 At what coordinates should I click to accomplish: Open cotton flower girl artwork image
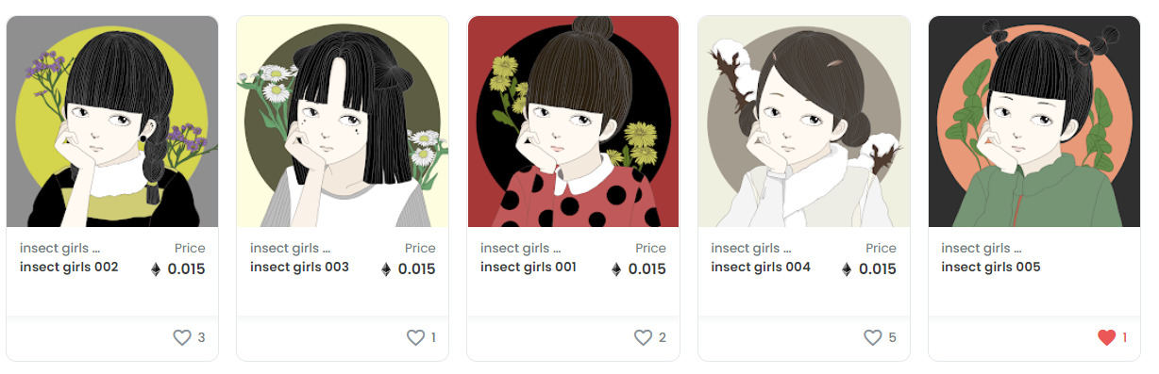(x=803, y=122)
